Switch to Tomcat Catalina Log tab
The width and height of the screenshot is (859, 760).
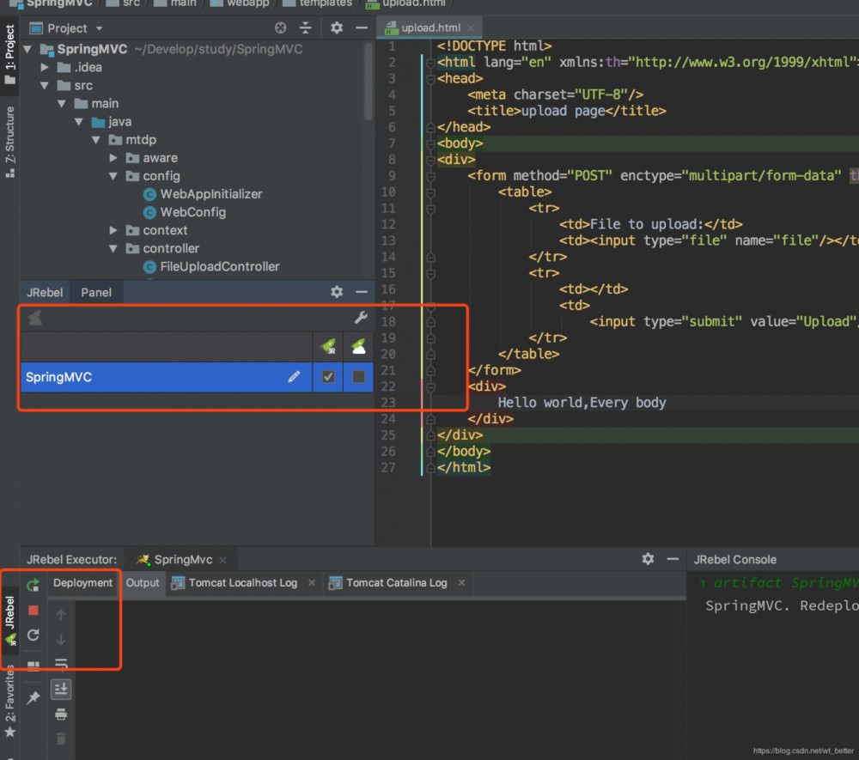tap(396, 582)
